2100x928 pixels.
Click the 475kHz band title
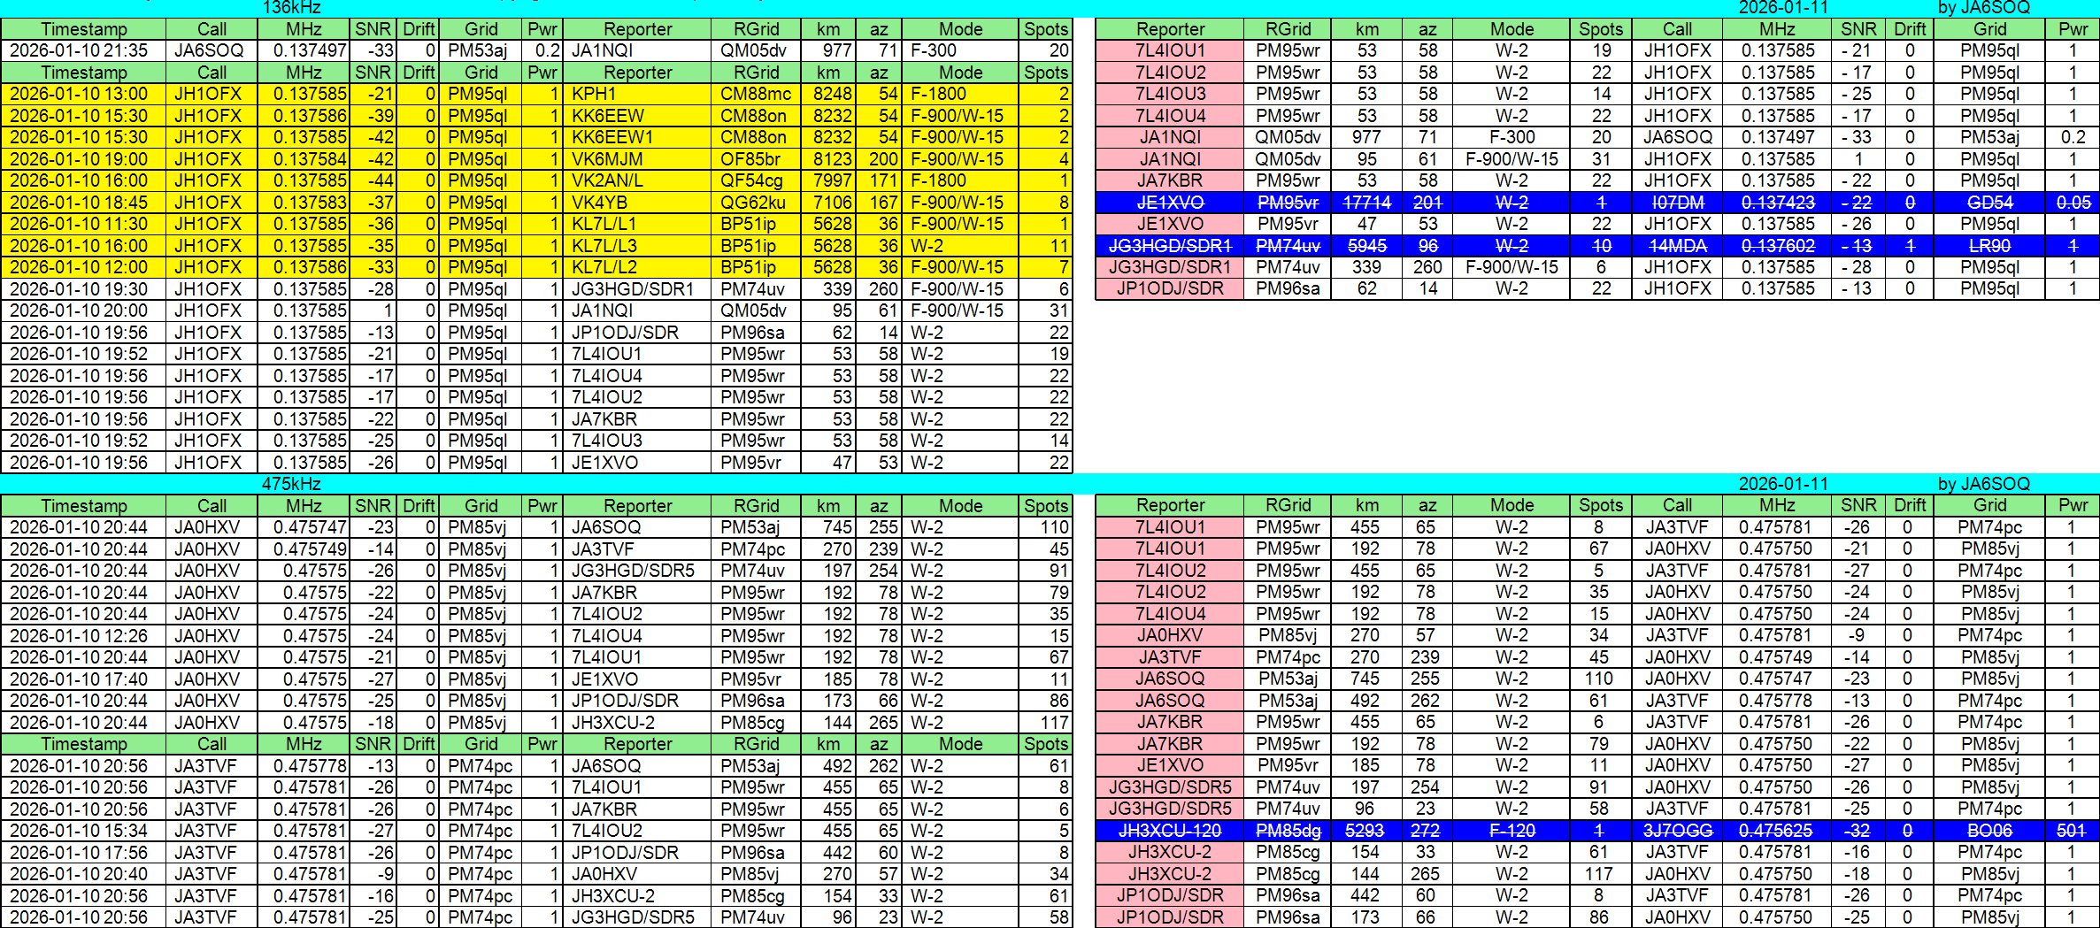(x=291, y=484)
